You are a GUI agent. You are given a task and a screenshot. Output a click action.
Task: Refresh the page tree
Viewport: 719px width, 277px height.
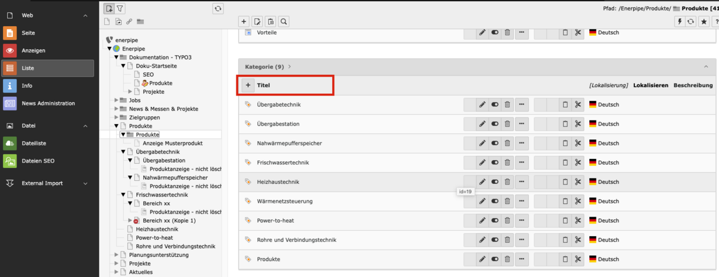point(218,9)
